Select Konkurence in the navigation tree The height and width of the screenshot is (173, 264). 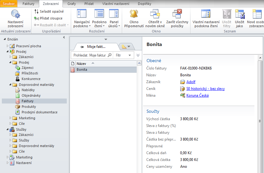[x=31, y=79]
